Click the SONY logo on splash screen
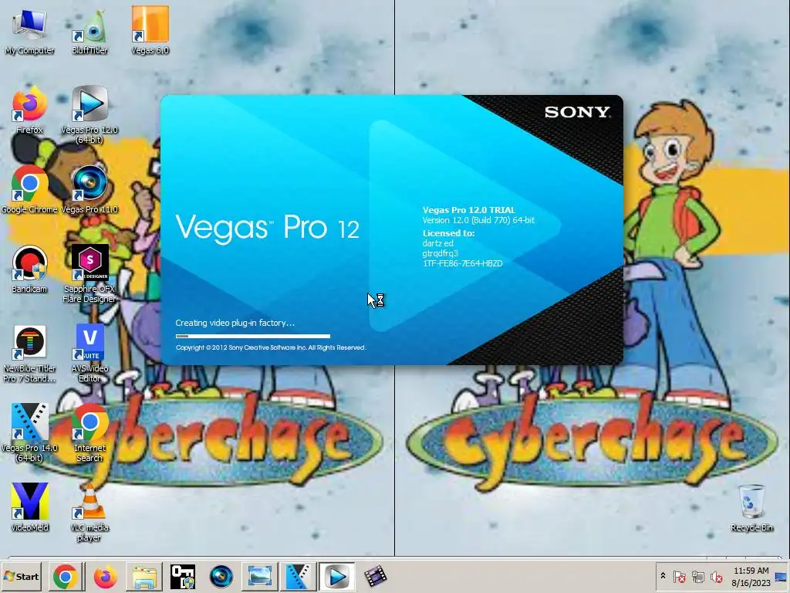Viewport: 790px width, 593px height. (577, 112)
